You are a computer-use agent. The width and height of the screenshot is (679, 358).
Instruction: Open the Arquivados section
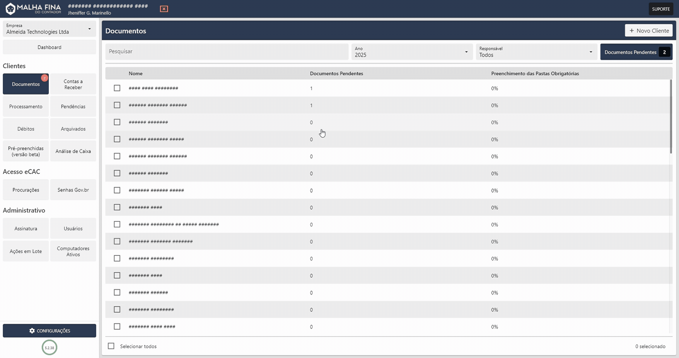[73, 128]
